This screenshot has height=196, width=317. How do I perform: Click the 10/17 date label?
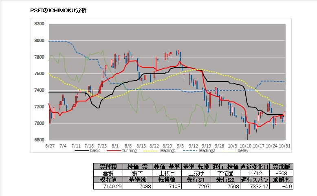259,146
